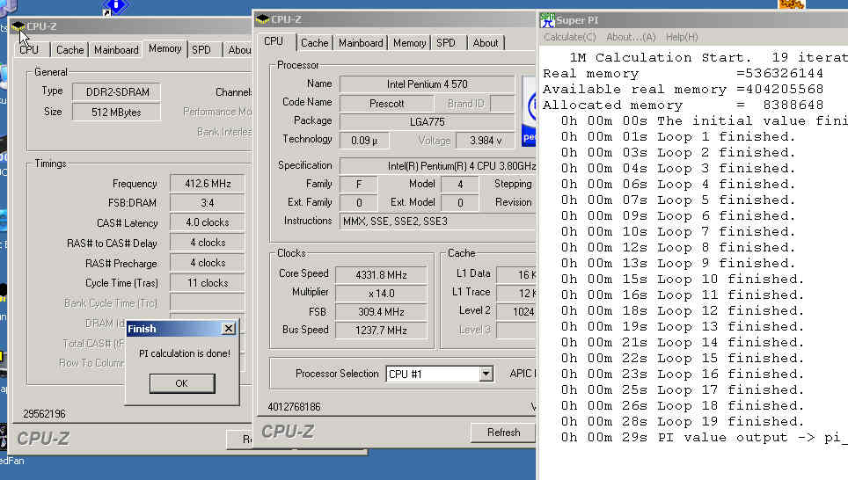This screenshot has height=480, width=848.
Task: Select the Memory tab in left CPU-Z window
Action: click(165, 48)
